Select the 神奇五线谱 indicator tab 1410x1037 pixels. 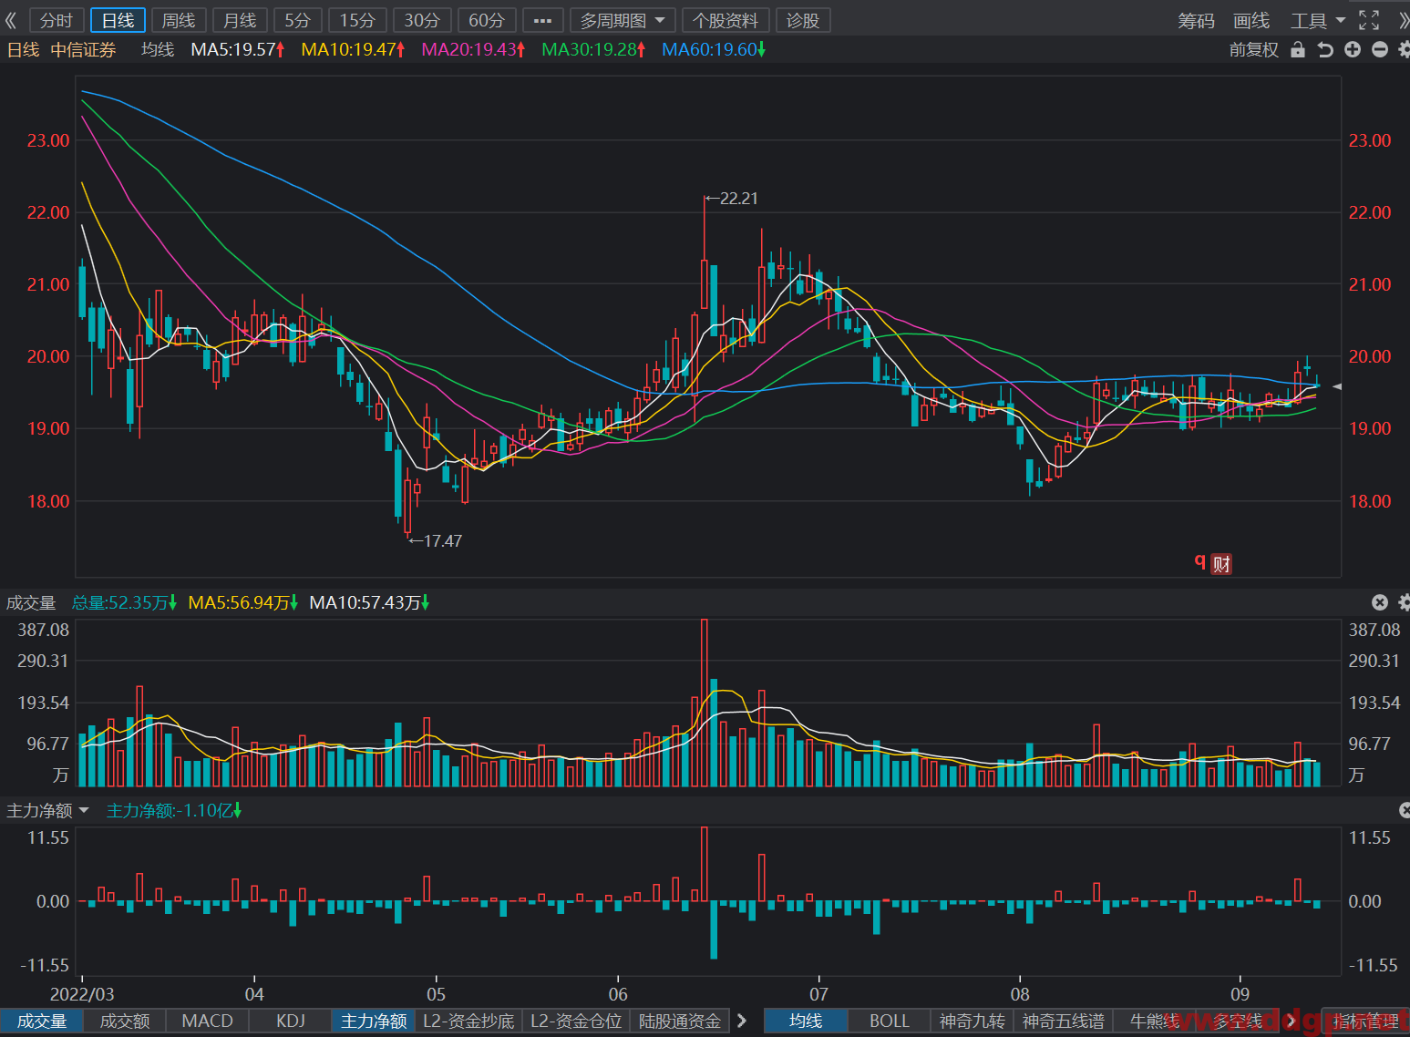[1063, 1021]
